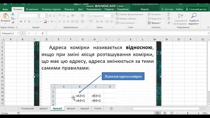Click the Increase Decimal icon
Screen dimensions: 210x118
click(x=107, y=21)
